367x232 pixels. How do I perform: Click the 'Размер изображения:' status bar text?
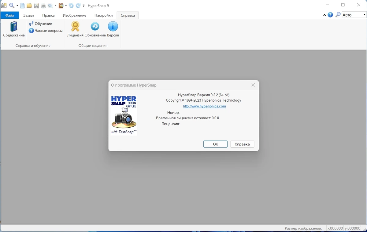(303, 228)
